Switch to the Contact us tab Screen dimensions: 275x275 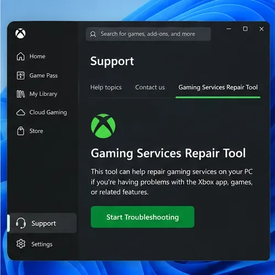point(150,87)
